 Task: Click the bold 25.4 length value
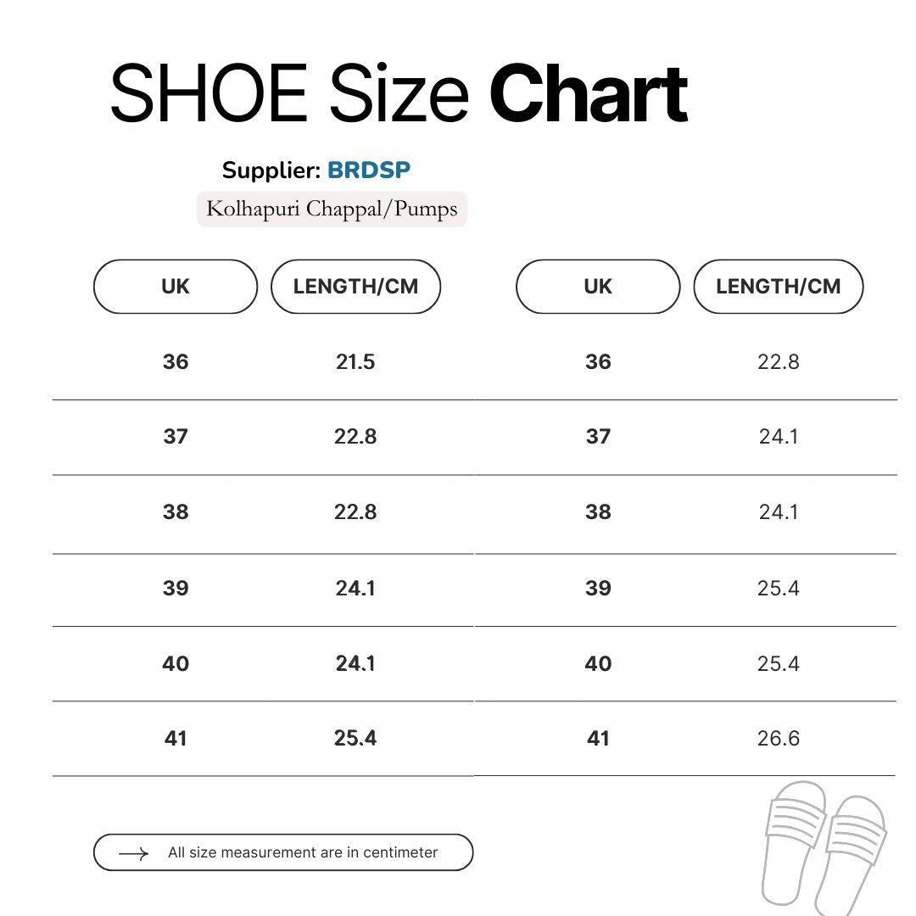[x=355, y=739]
